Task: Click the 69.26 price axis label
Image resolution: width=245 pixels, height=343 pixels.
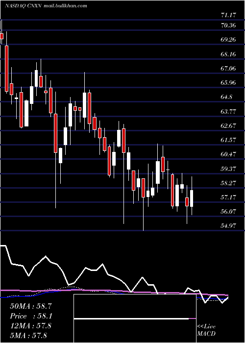Action: point(228,40)
